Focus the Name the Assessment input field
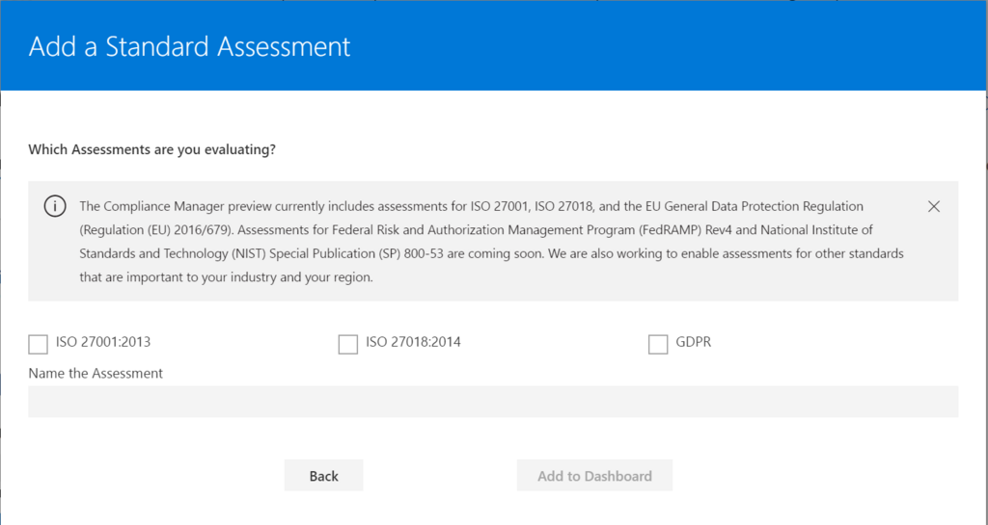 coord(493,402)
